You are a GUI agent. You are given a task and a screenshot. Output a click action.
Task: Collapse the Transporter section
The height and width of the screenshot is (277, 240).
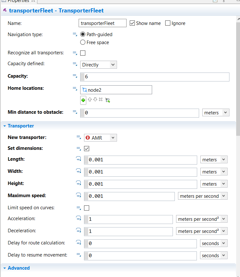coord(4,126)
